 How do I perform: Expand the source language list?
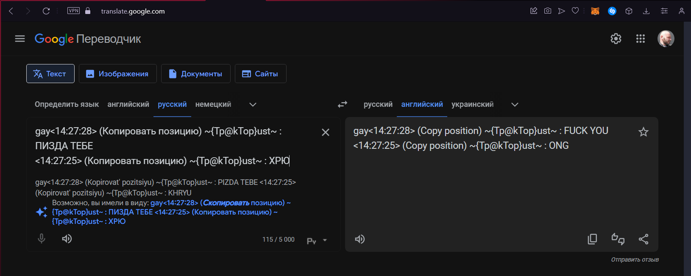point(253,105)
